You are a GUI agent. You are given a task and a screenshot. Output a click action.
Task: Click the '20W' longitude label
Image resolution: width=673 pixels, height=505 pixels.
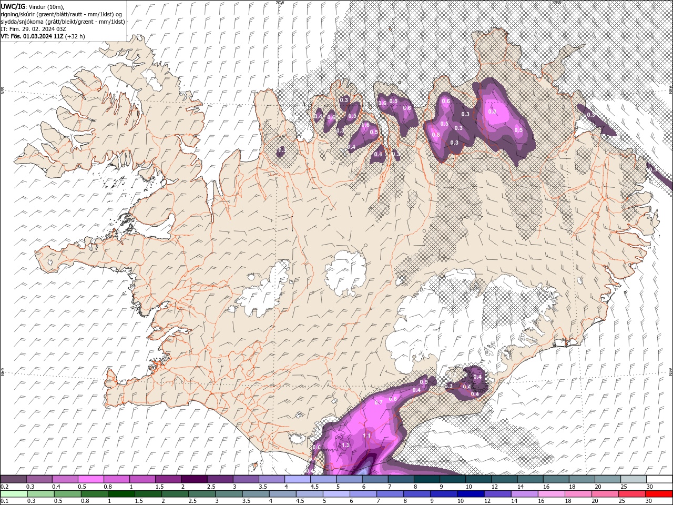(x=280, y=3)
